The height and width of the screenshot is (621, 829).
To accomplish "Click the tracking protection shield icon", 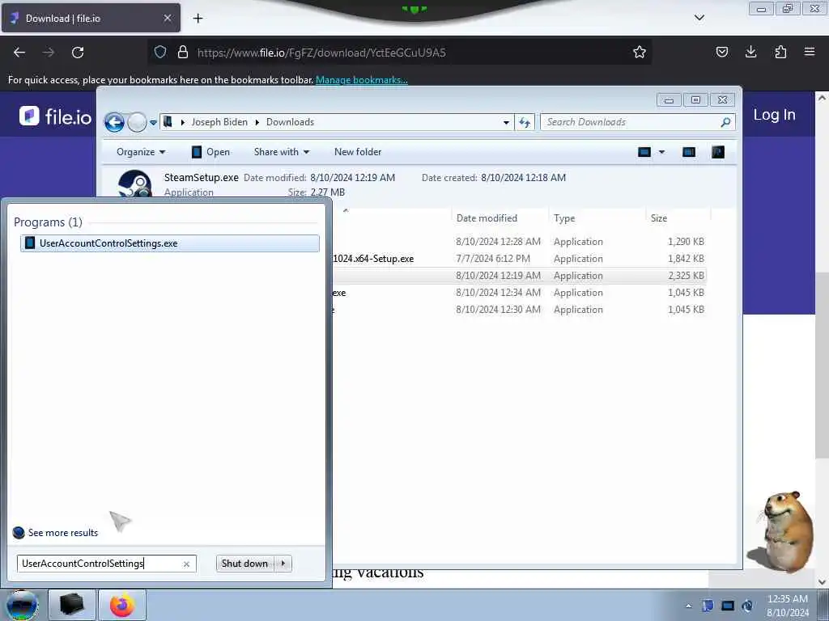I will pyautogui.click(x=160, y=53).
